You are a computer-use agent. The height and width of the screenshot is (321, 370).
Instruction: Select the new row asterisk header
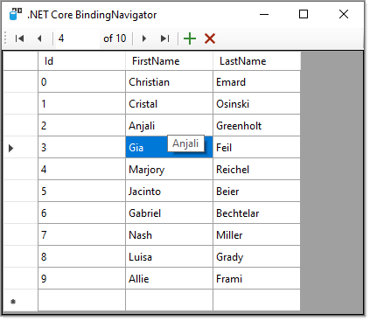point(20,301)
